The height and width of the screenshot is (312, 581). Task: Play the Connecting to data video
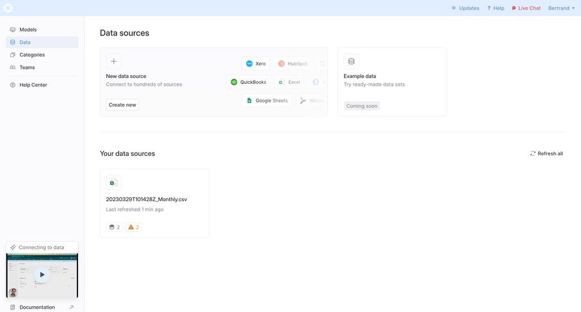42,275
